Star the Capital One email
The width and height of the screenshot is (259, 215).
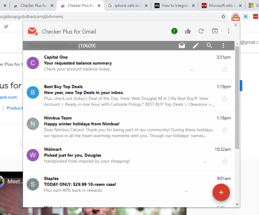[x=225, y=70]
